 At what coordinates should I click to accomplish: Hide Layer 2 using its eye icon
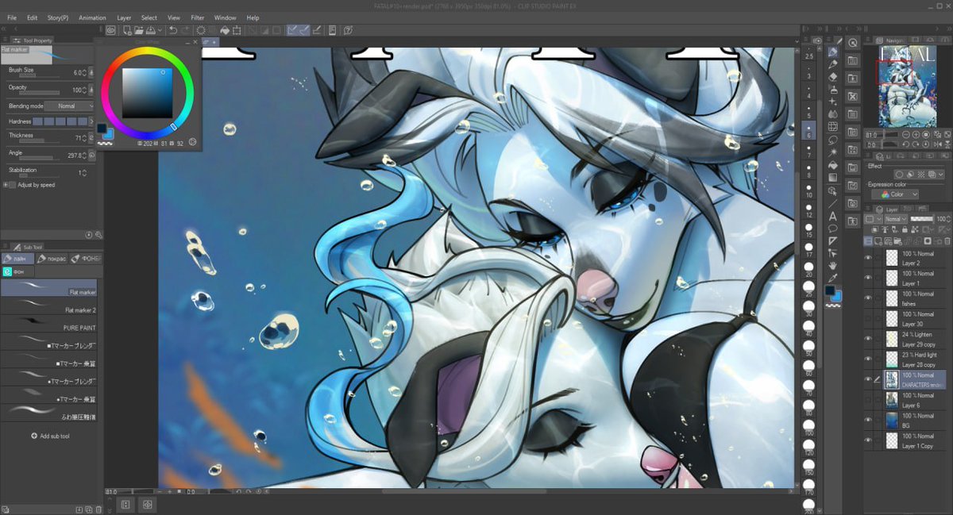point(867,258)
